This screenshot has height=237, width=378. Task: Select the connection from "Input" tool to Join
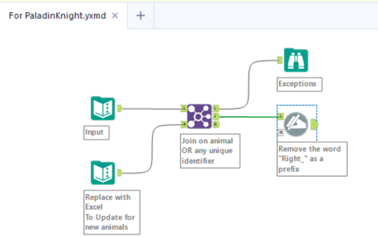click(152, 109)
